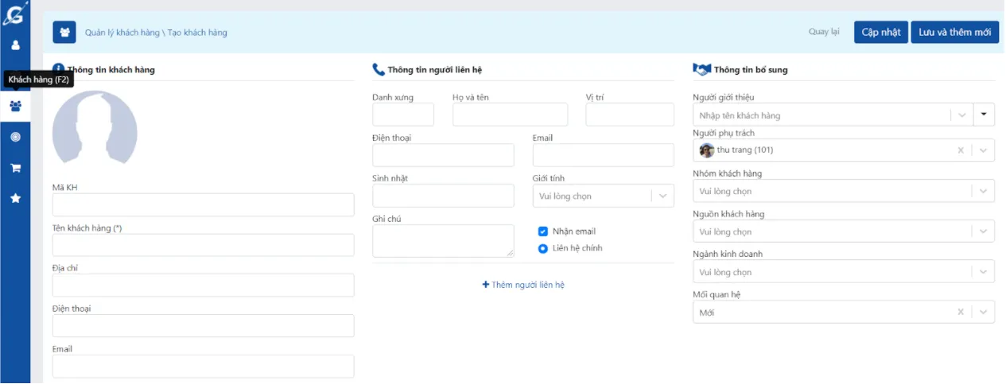Clear the Mối quan hệ value Mới
The image size is (1006, 384).
[961, 312]
